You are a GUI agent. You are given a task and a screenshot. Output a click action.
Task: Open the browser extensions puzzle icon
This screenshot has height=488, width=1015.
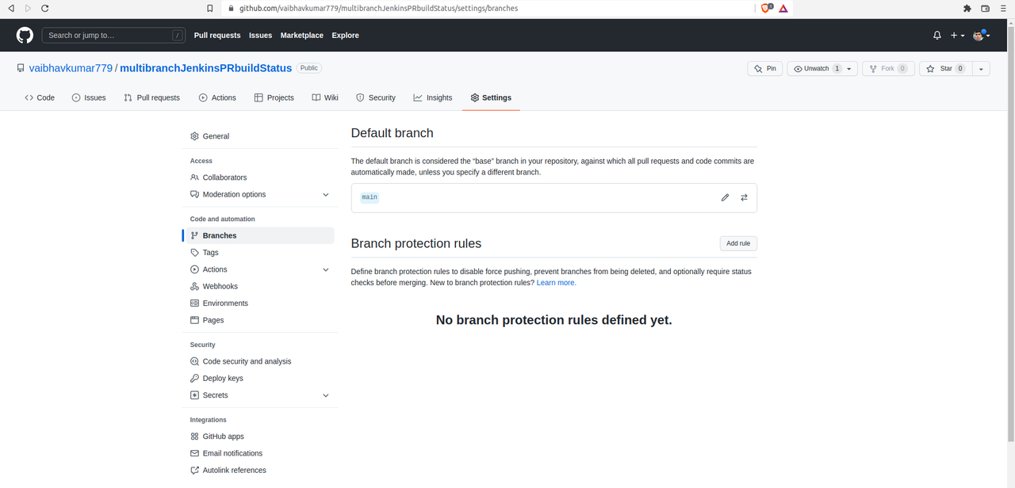click(967, 8)
